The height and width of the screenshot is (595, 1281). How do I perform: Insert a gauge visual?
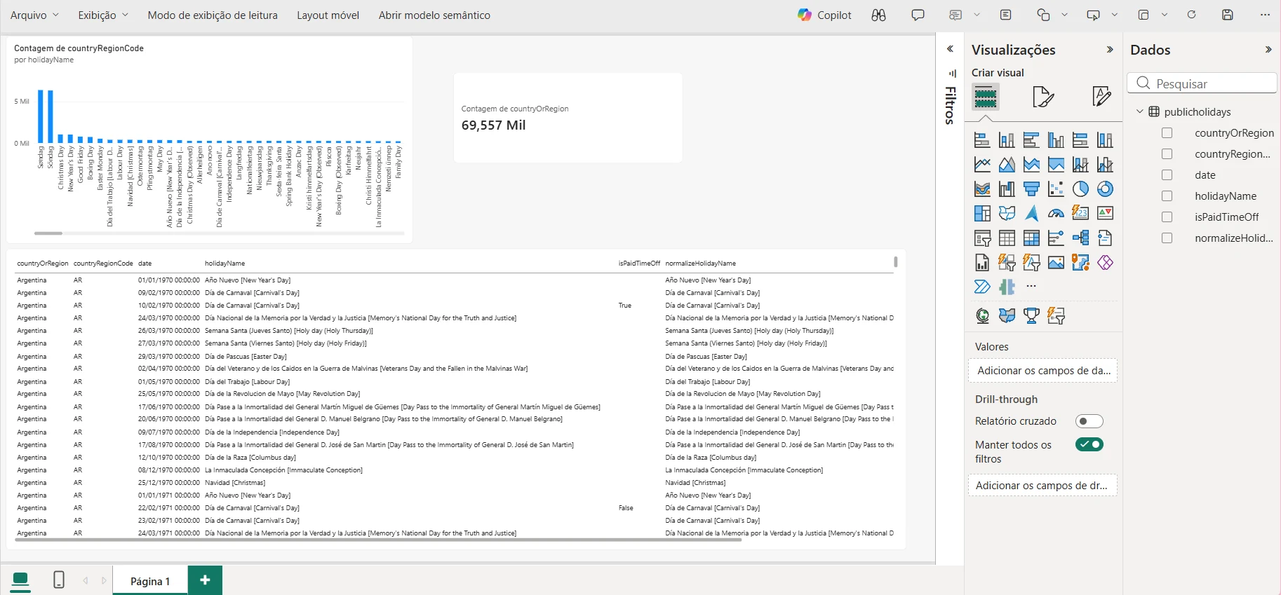click(1056, 213)
